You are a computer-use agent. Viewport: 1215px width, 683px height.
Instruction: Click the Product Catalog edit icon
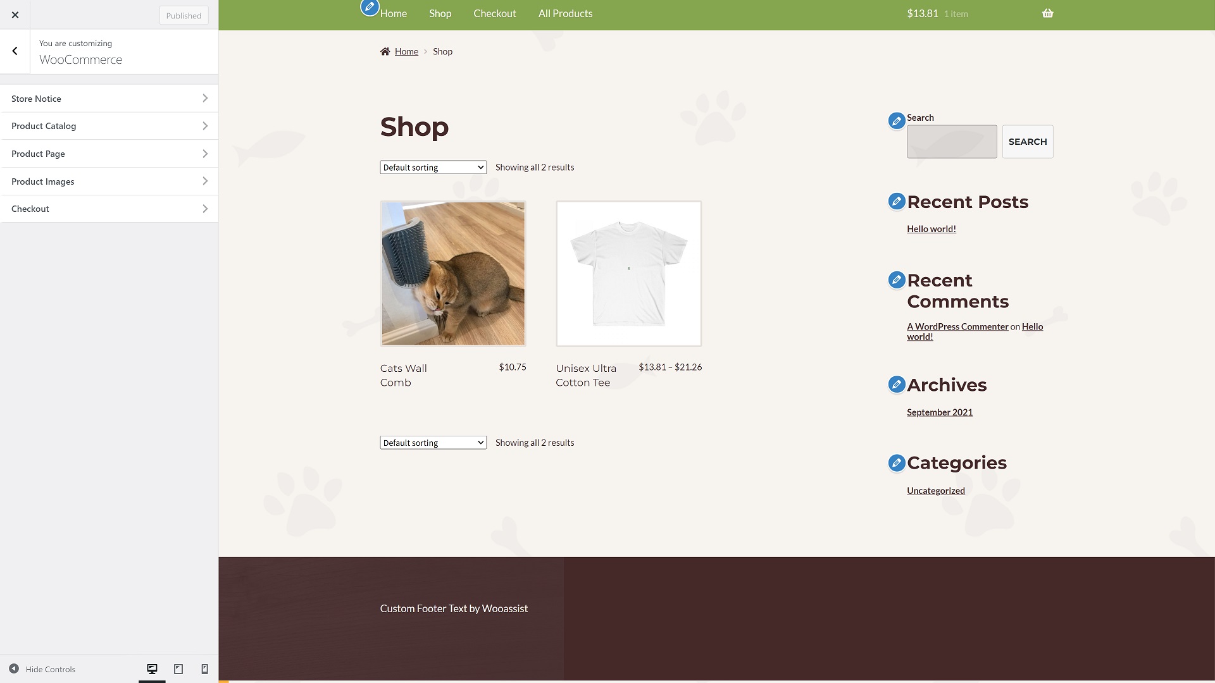click(x=204, y=126)
